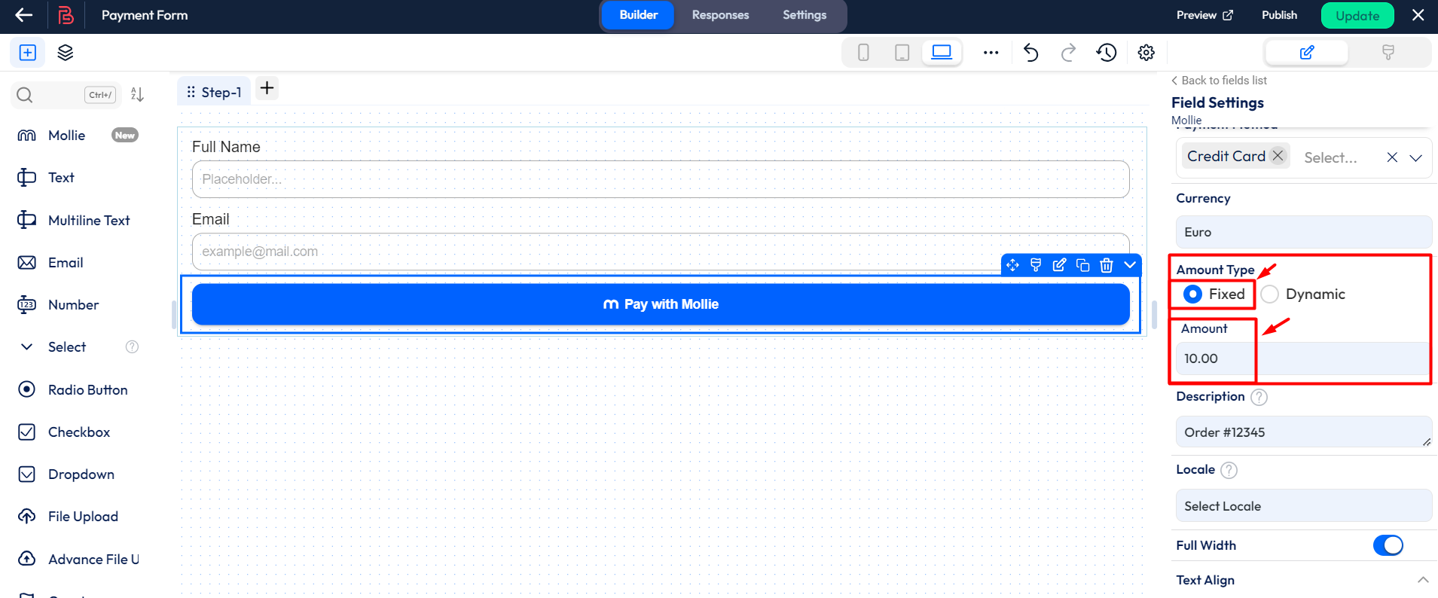Switch to desktop laptop view icon
This screenshot has height=598, width=1438.
tap(942, 53)
